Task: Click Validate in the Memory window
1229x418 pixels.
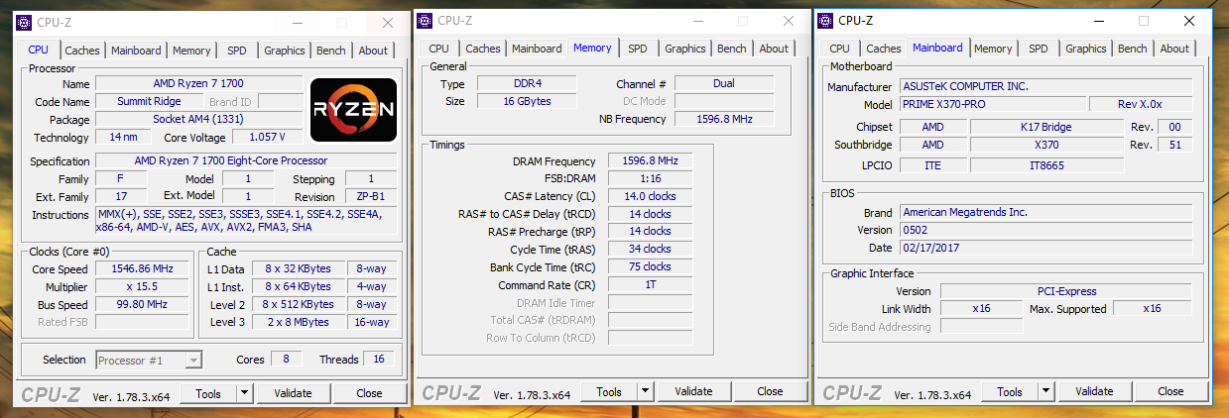Action: click(693, 391)
